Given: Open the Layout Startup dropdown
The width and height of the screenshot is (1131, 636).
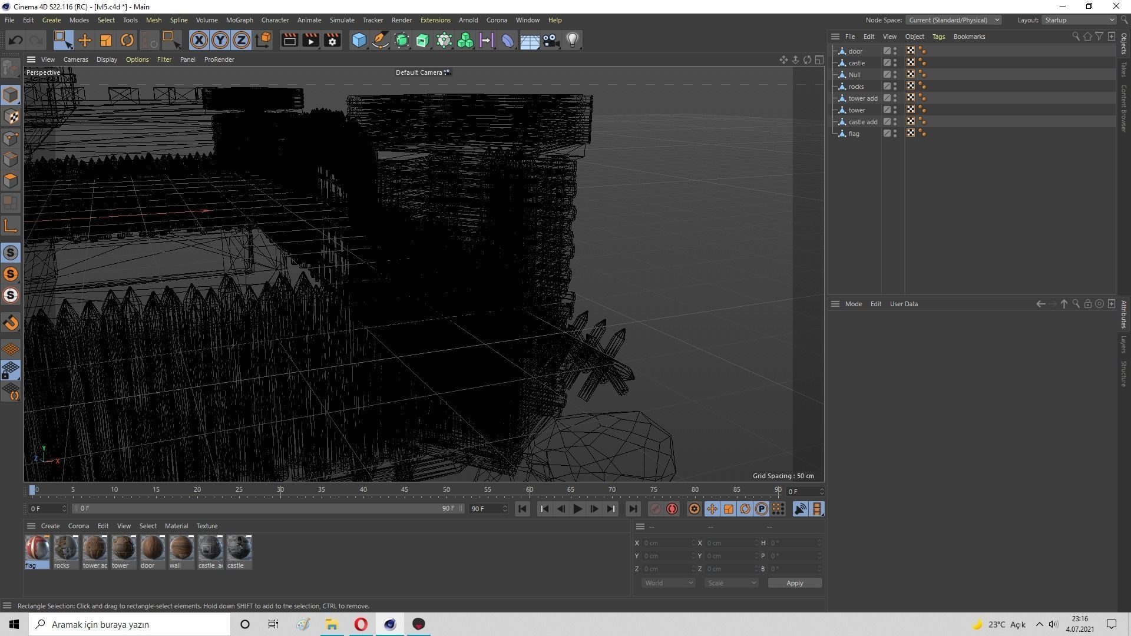Looking at the screenshot, I should (1079, 20).
